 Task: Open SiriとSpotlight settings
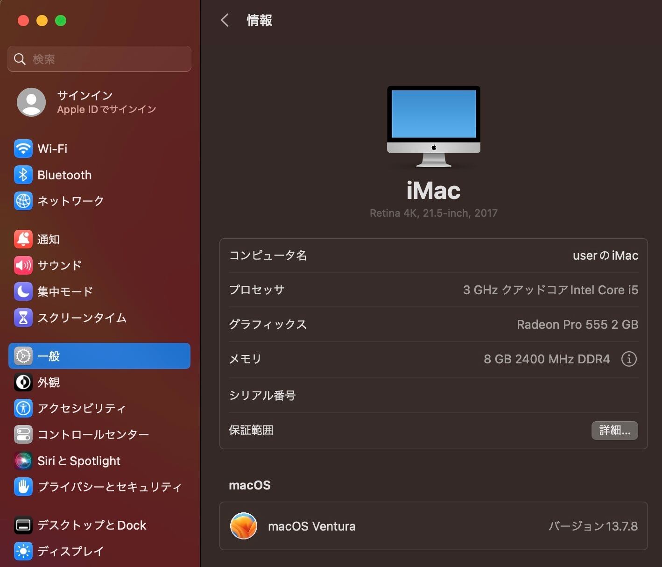pyautogui.click(x=99, y=461)
